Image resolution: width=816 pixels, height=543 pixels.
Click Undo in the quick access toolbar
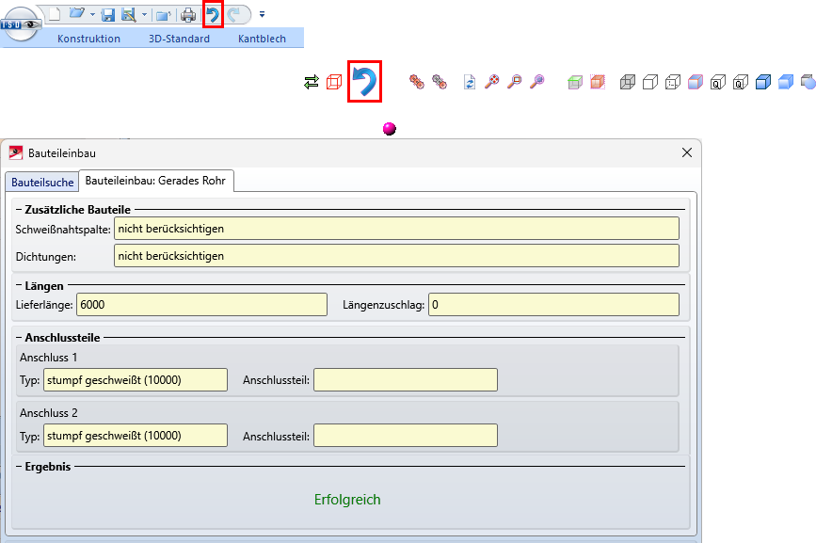[x=213, y=14]
